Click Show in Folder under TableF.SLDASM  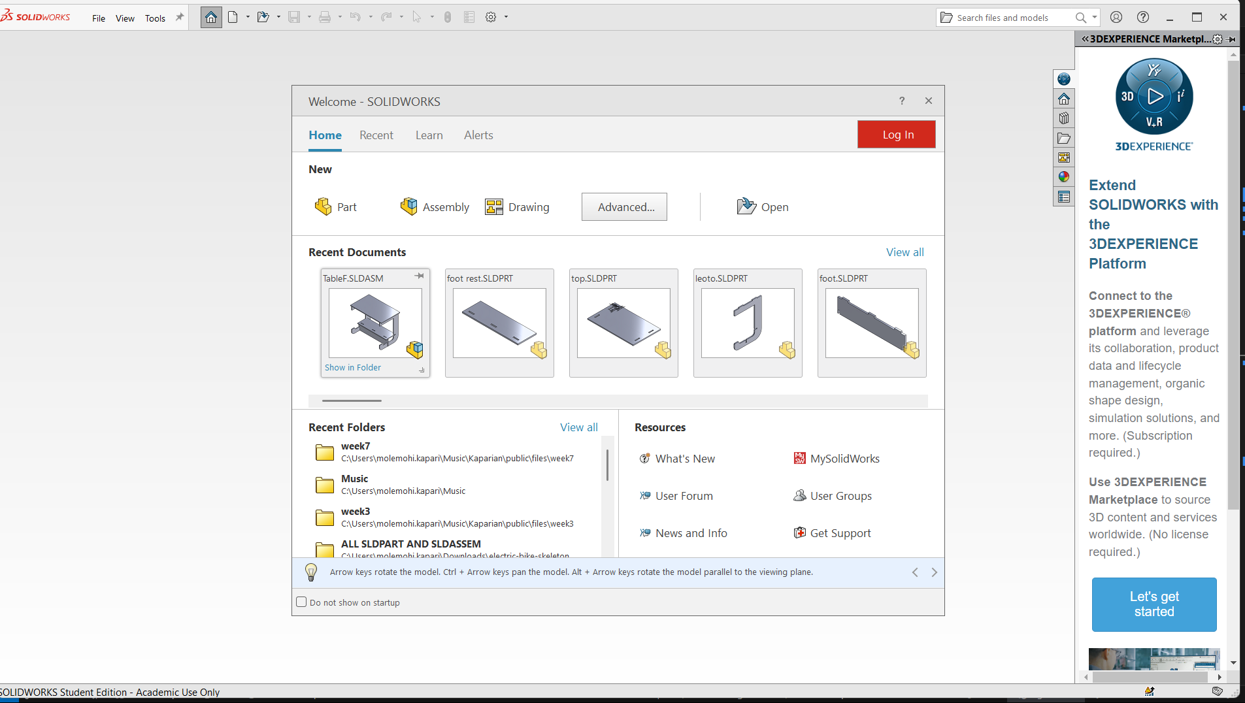point(353,368)
